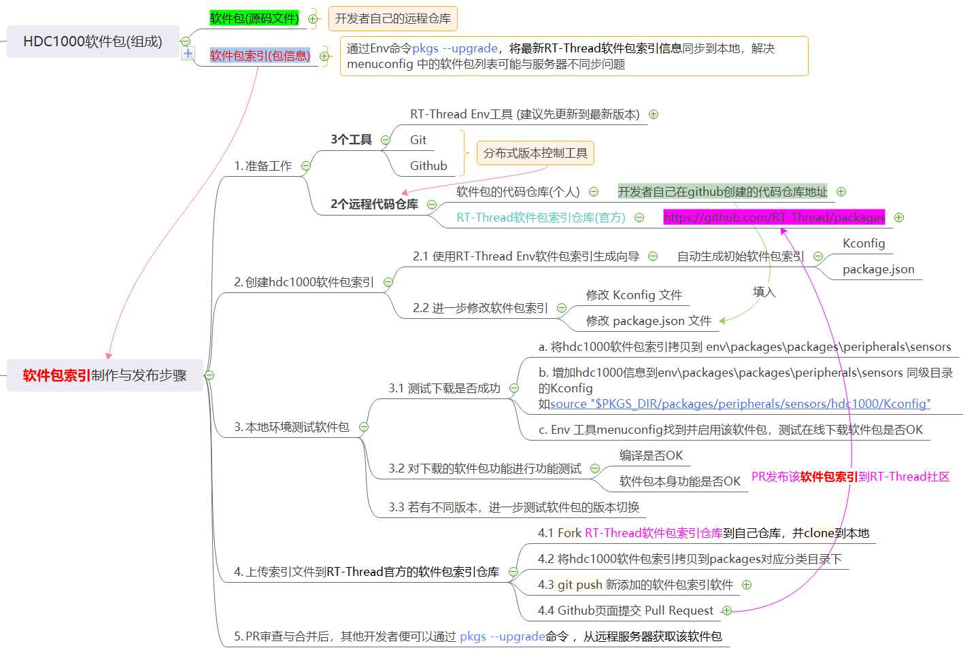
Task: Collapse the 3个工具 branch
Action: tap(386, 140)
